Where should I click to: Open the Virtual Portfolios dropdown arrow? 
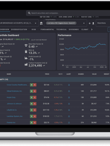point(84,23)
